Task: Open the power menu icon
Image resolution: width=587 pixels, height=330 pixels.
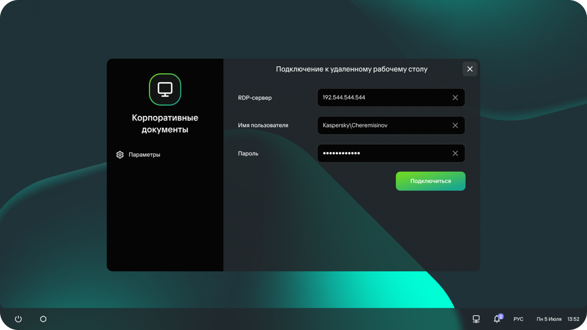Action: [18, 319]
